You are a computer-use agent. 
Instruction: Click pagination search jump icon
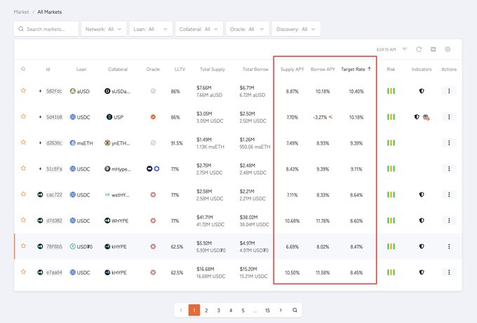point(295,310)
